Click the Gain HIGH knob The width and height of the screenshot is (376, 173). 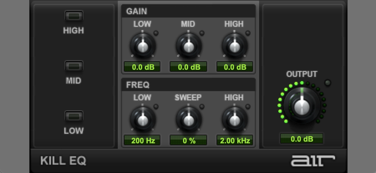point(234,45)
